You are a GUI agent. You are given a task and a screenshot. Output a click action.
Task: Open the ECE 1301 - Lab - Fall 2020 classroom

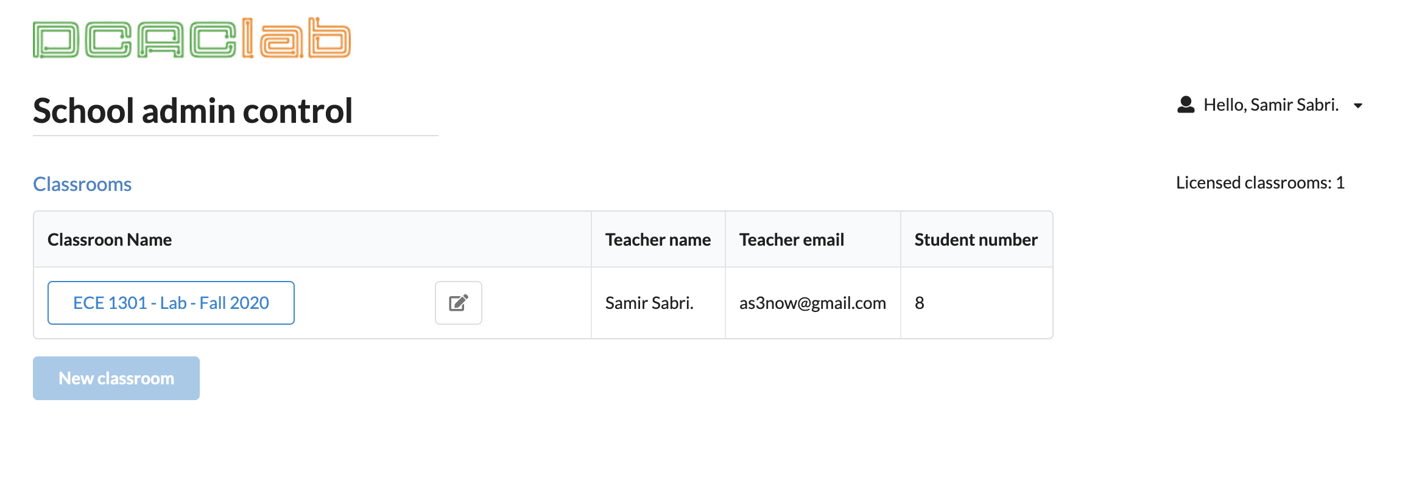171,303
